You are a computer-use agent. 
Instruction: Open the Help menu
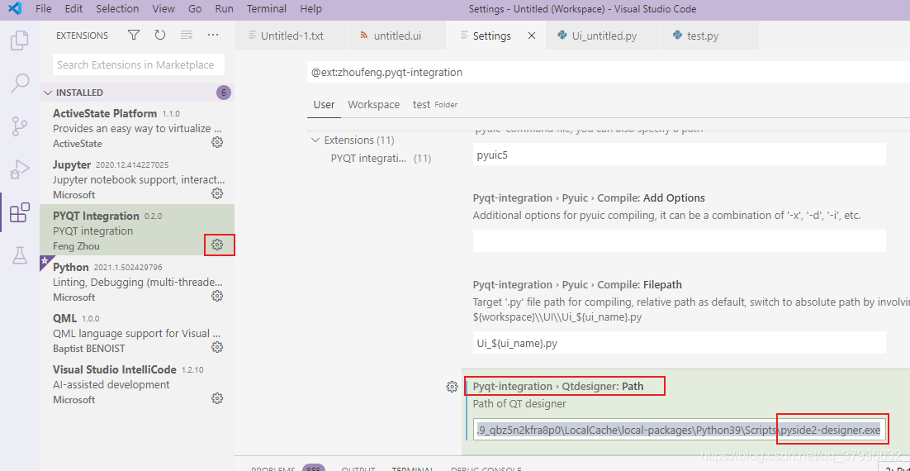coord(311,9)
